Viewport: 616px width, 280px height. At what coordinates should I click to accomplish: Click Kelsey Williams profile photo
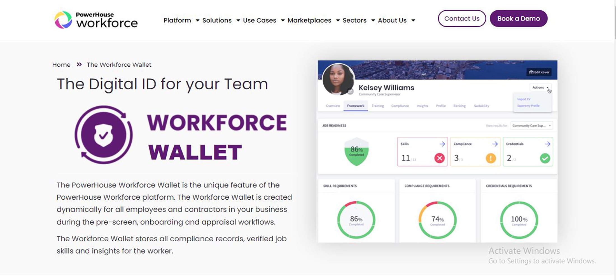pyautogui.click(x=338, y=79)
